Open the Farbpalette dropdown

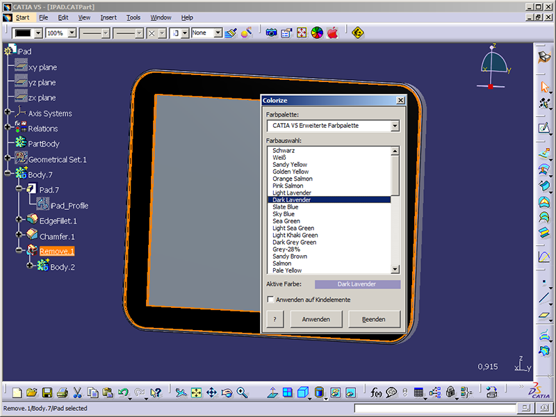[395, 126]
